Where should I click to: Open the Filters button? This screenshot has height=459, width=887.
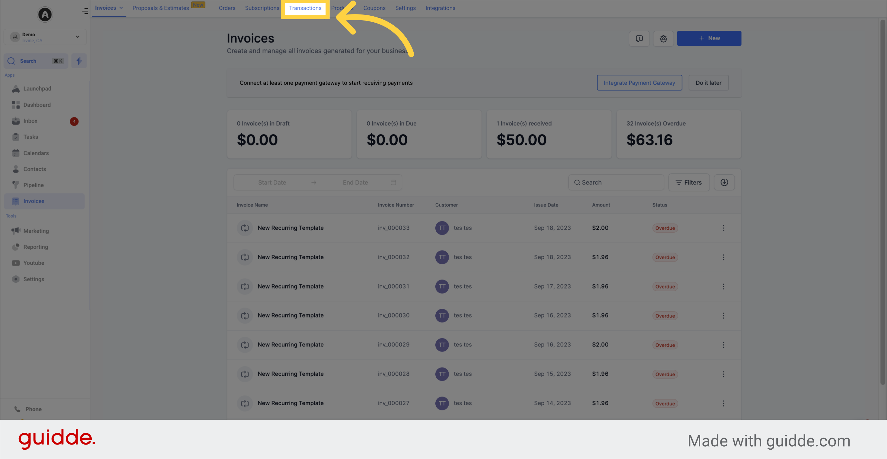(x=689, y=183)
